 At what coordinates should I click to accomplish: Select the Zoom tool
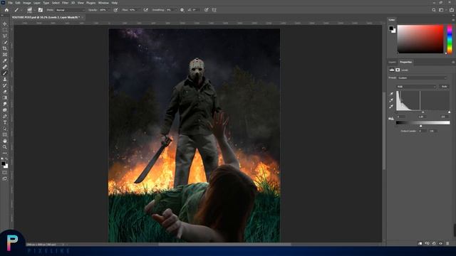pos(5,147)
